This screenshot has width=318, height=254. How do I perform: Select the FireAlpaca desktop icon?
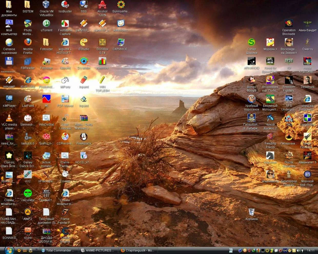(84, 139)
